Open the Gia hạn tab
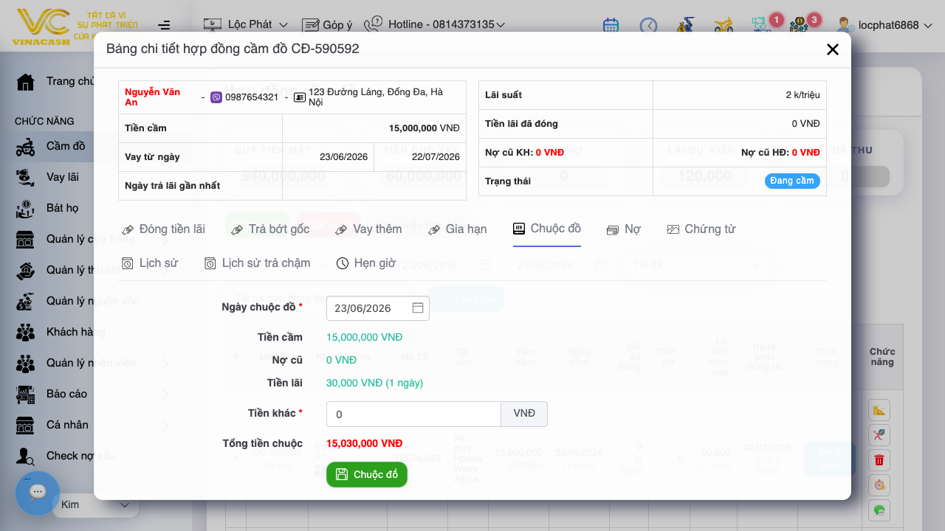This screenshot has height=531, width=945. point(458,229)
